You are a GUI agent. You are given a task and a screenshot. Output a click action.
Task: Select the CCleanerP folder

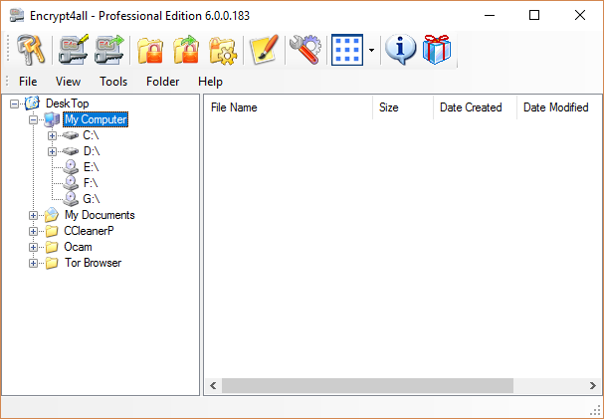click(89, 231)
